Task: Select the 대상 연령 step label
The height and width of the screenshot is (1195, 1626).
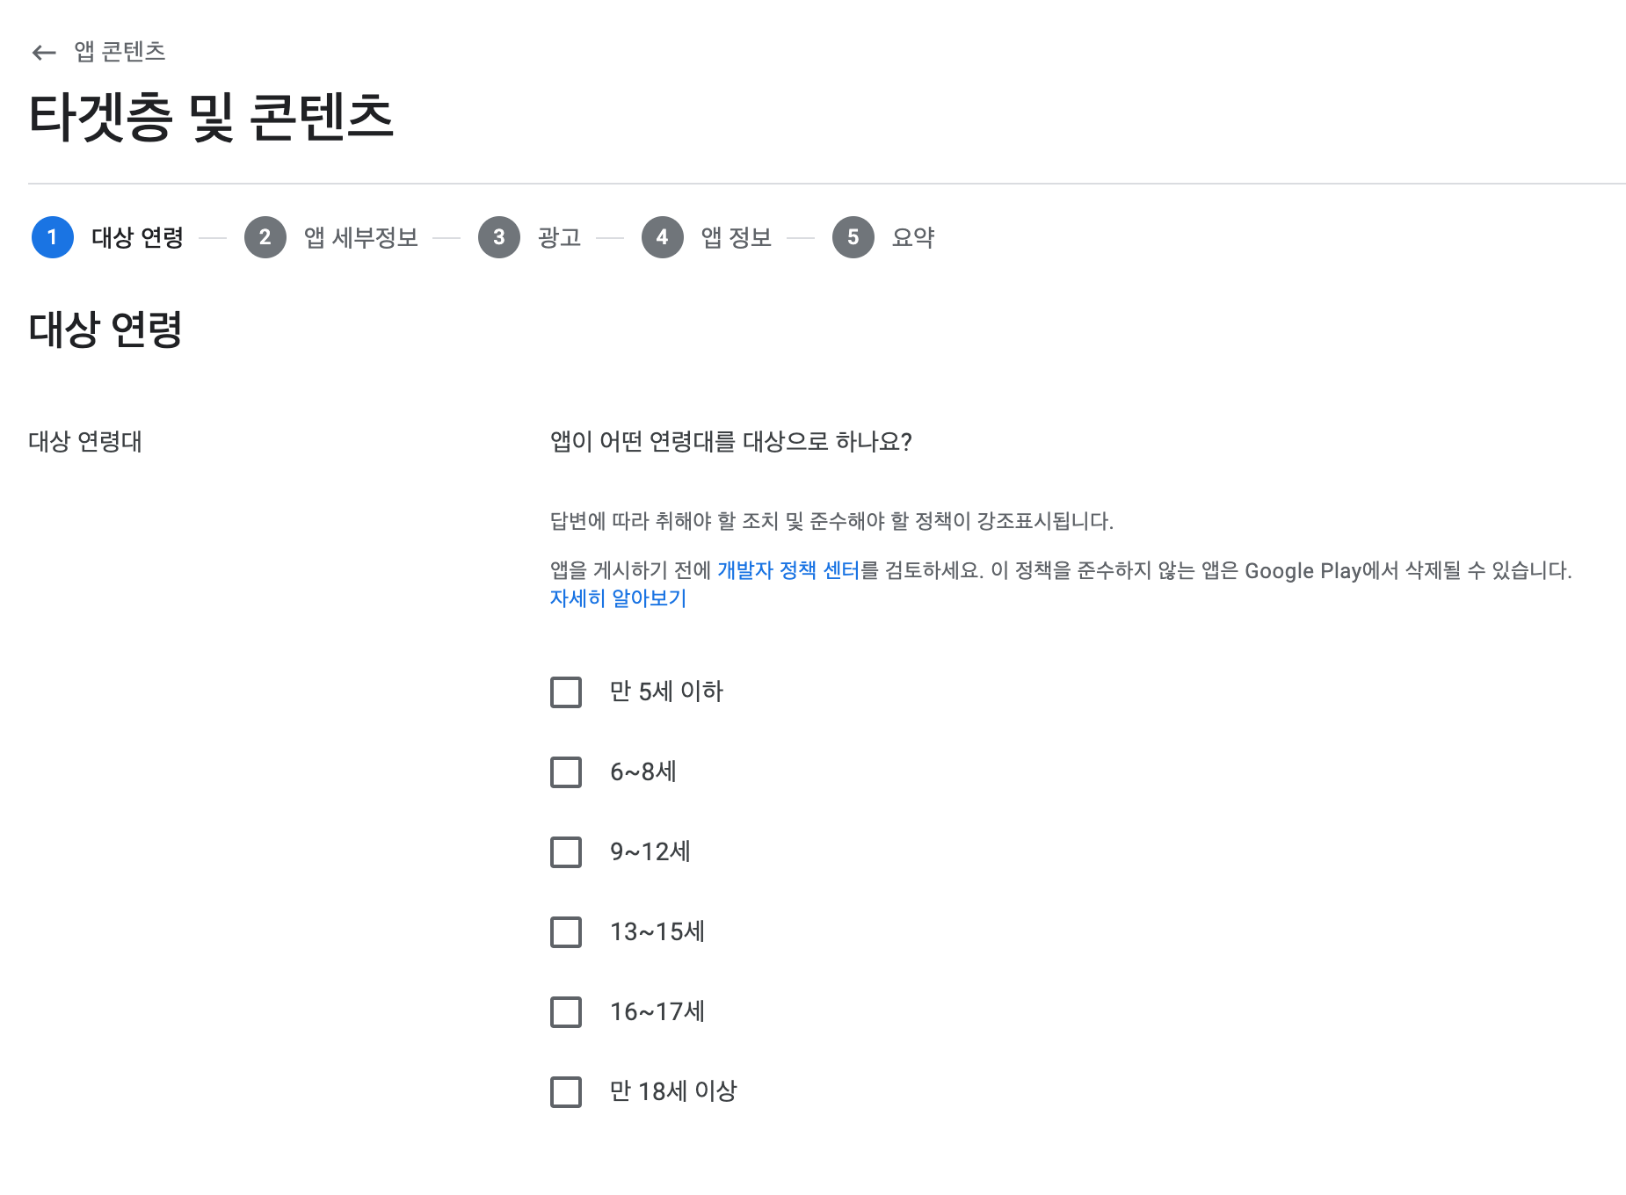Action: tap(137, 237)
